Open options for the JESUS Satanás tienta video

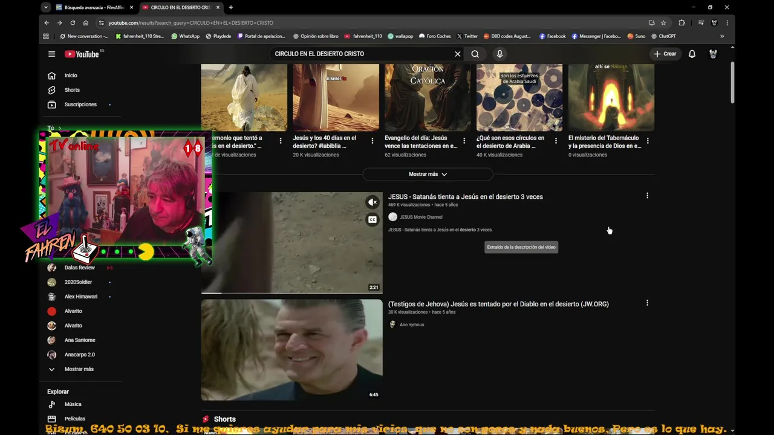647,196
